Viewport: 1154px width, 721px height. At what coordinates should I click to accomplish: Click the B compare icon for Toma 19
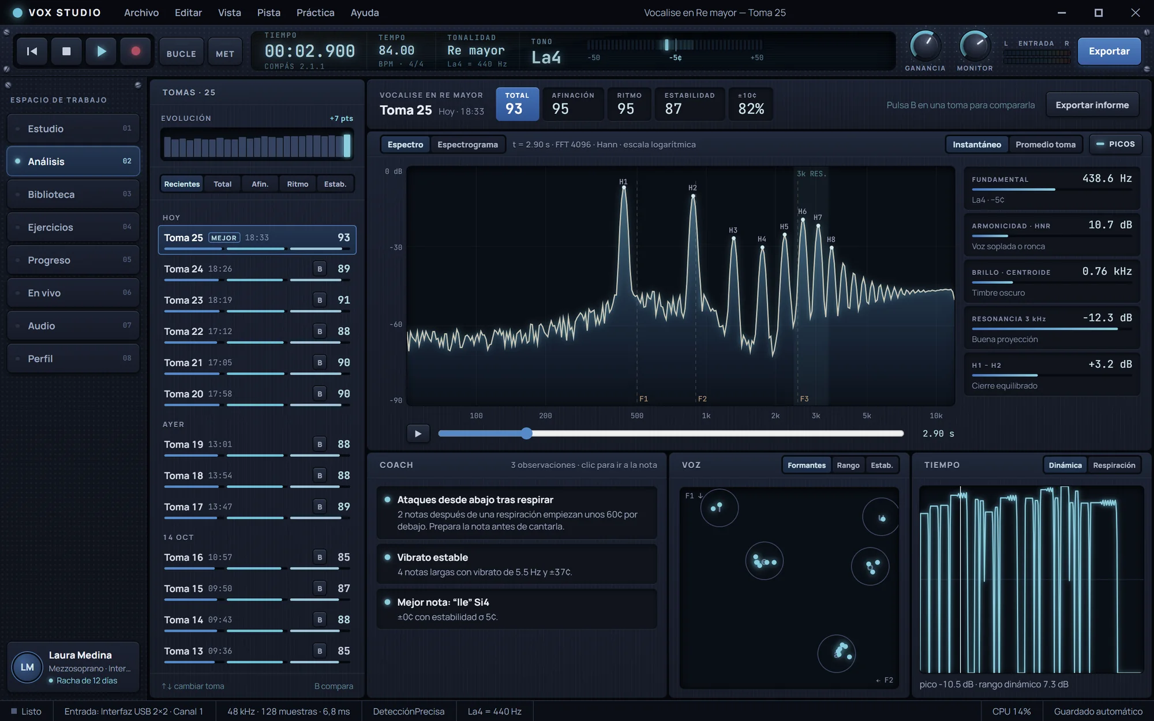point(320,444)
